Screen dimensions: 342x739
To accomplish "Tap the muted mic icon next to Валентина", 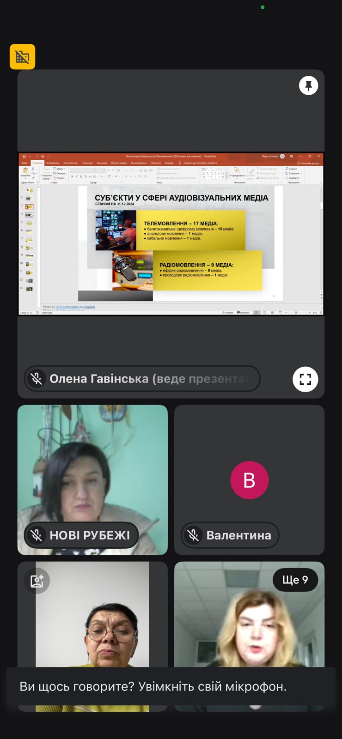I will point(193,535).
